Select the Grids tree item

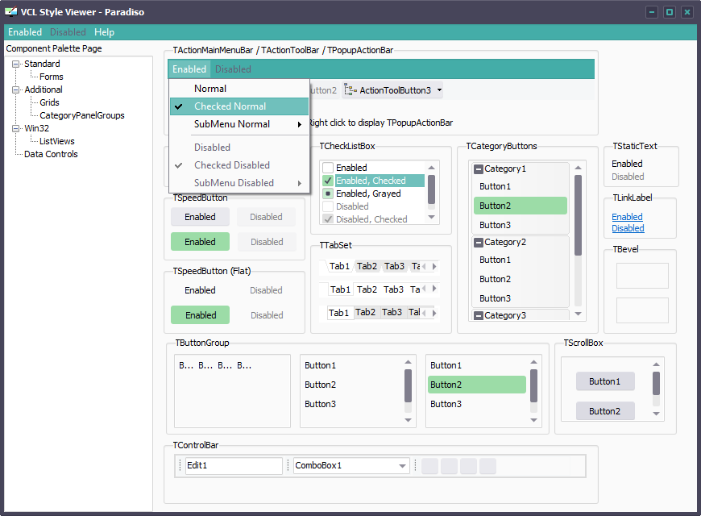point(49,103)
